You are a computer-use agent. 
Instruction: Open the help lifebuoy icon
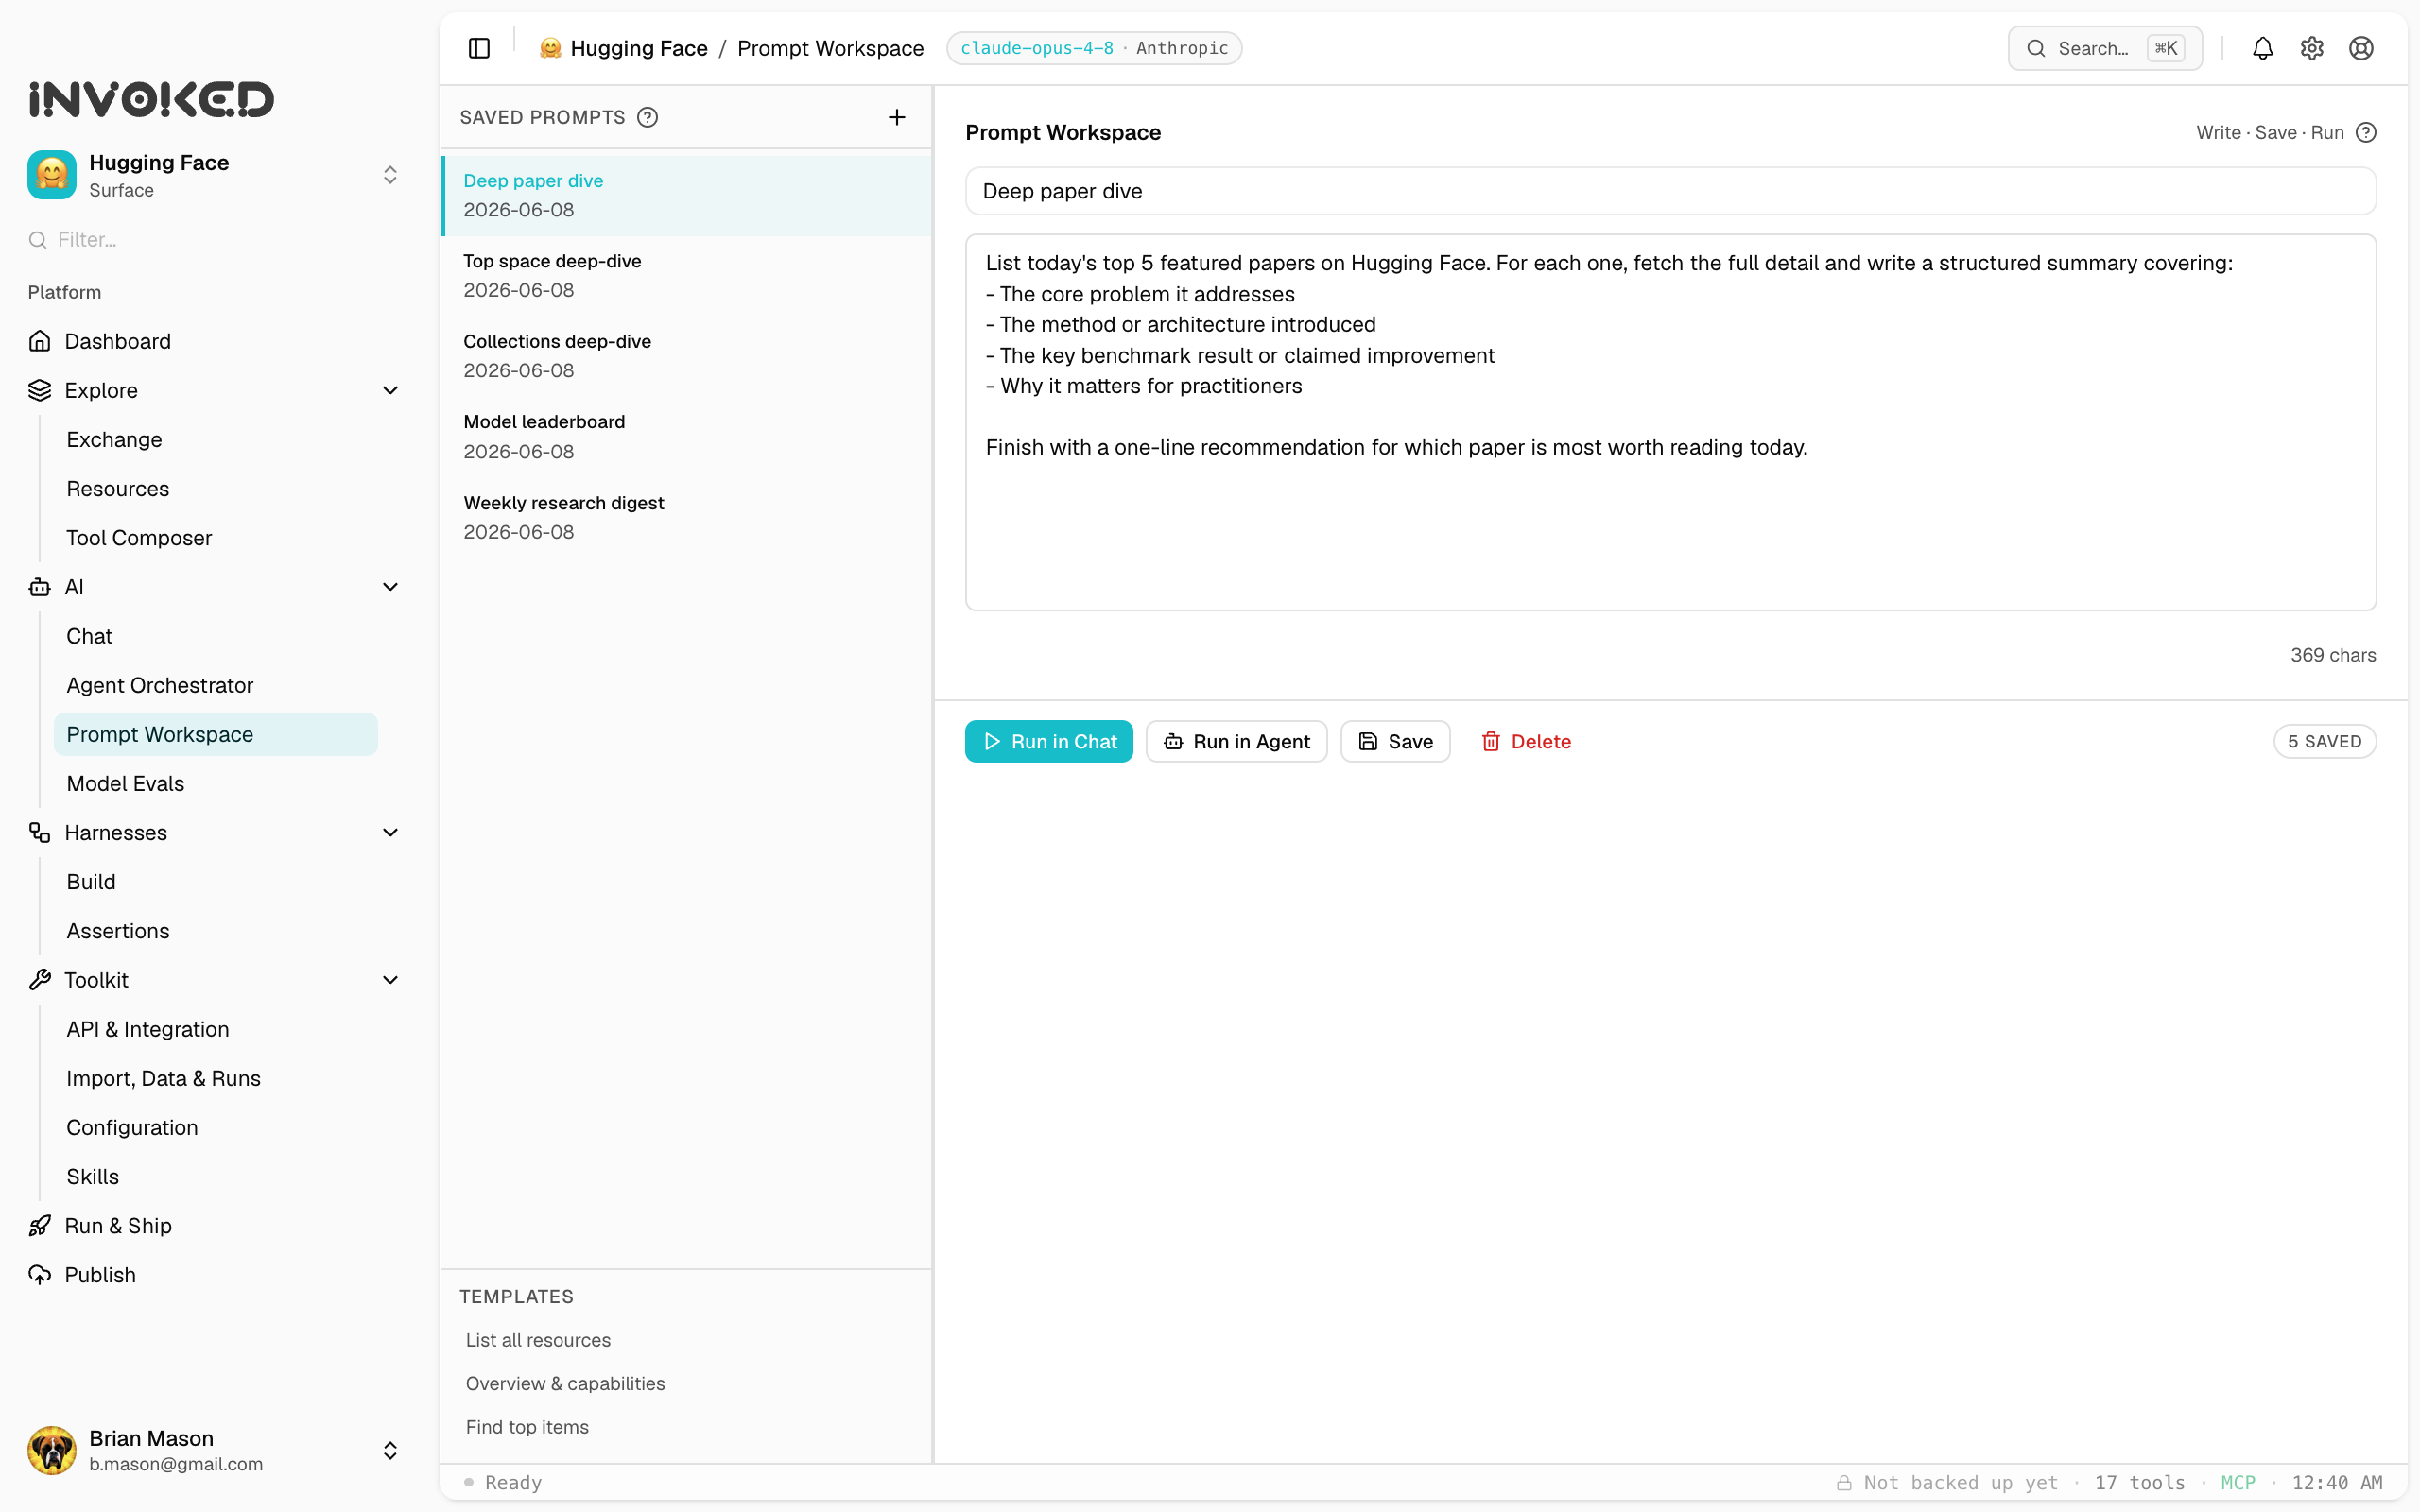point(2361,48)
